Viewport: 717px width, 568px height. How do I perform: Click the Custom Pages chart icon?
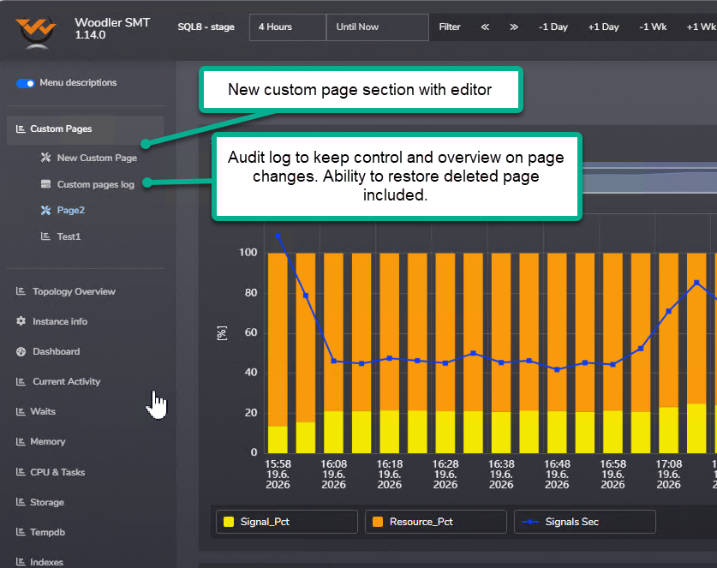(x=21, y=129)
